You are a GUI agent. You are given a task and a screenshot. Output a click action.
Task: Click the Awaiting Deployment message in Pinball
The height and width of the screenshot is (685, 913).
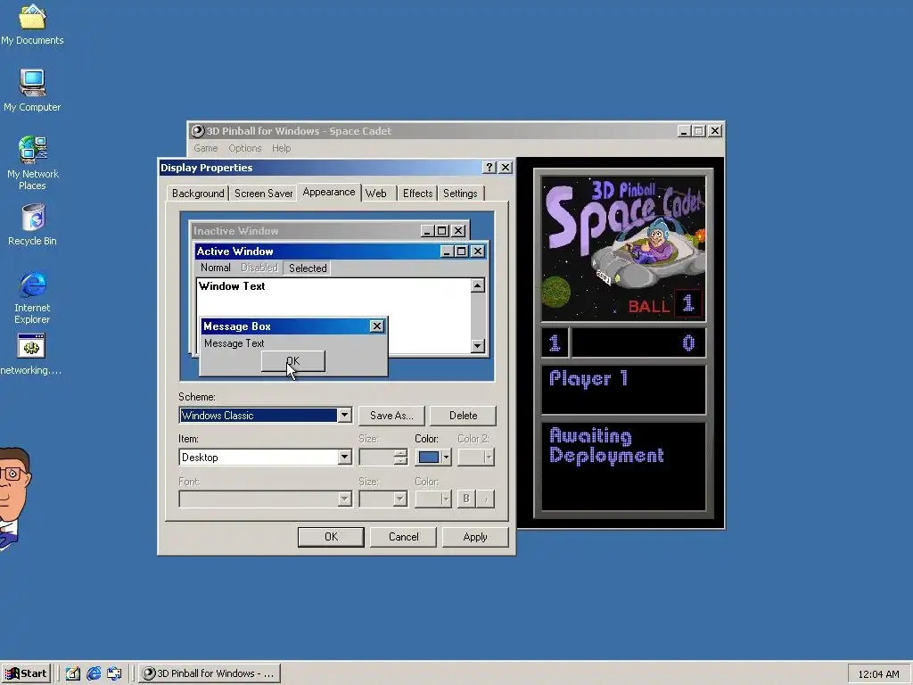(x=606, y=446)
